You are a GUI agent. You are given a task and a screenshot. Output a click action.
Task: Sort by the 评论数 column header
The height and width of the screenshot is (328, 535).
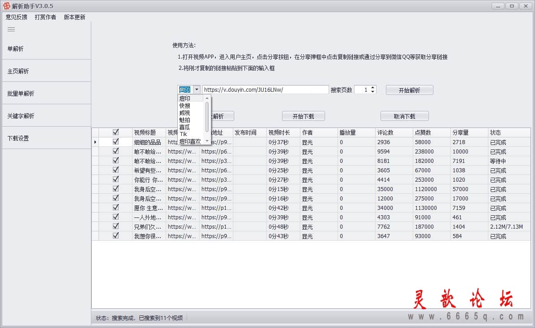coord(394,132)
